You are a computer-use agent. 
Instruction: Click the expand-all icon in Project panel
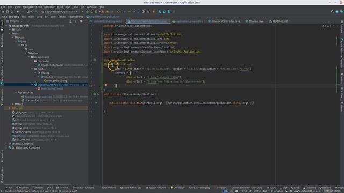coord(70,21)
